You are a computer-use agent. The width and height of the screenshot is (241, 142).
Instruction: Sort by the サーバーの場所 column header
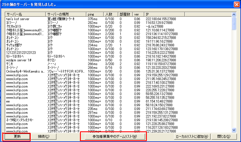coord(66,14)
